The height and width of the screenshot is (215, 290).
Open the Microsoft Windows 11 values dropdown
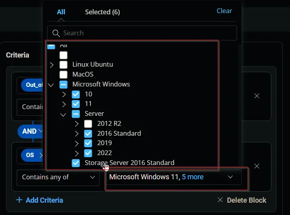click(174, 177)
